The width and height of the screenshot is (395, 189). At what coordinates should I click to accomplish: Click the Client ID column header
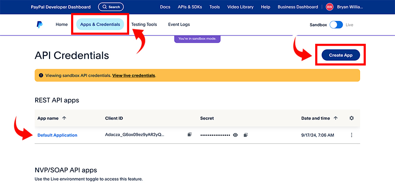pos(114,118)
